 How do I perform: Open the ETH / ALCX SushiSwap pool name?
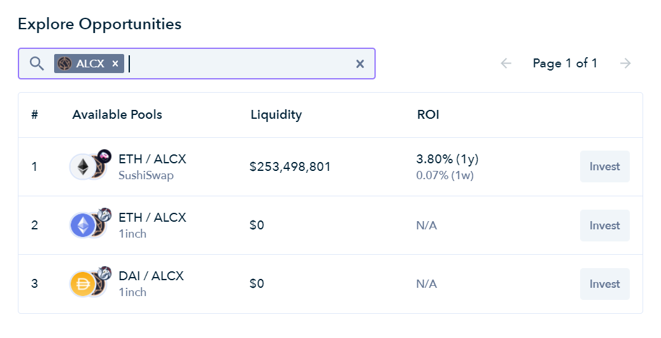(152, 159)
